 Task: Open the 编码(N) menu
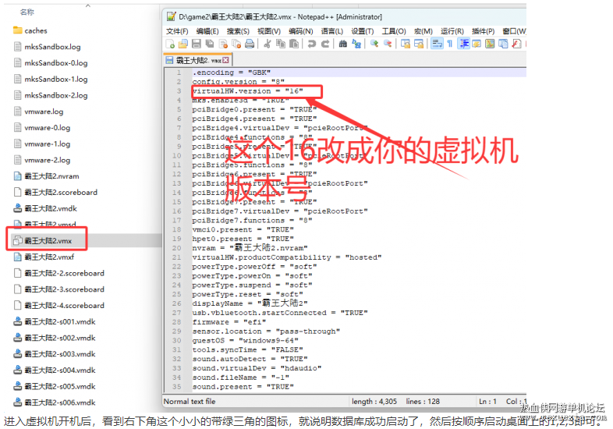coord(300,31)
